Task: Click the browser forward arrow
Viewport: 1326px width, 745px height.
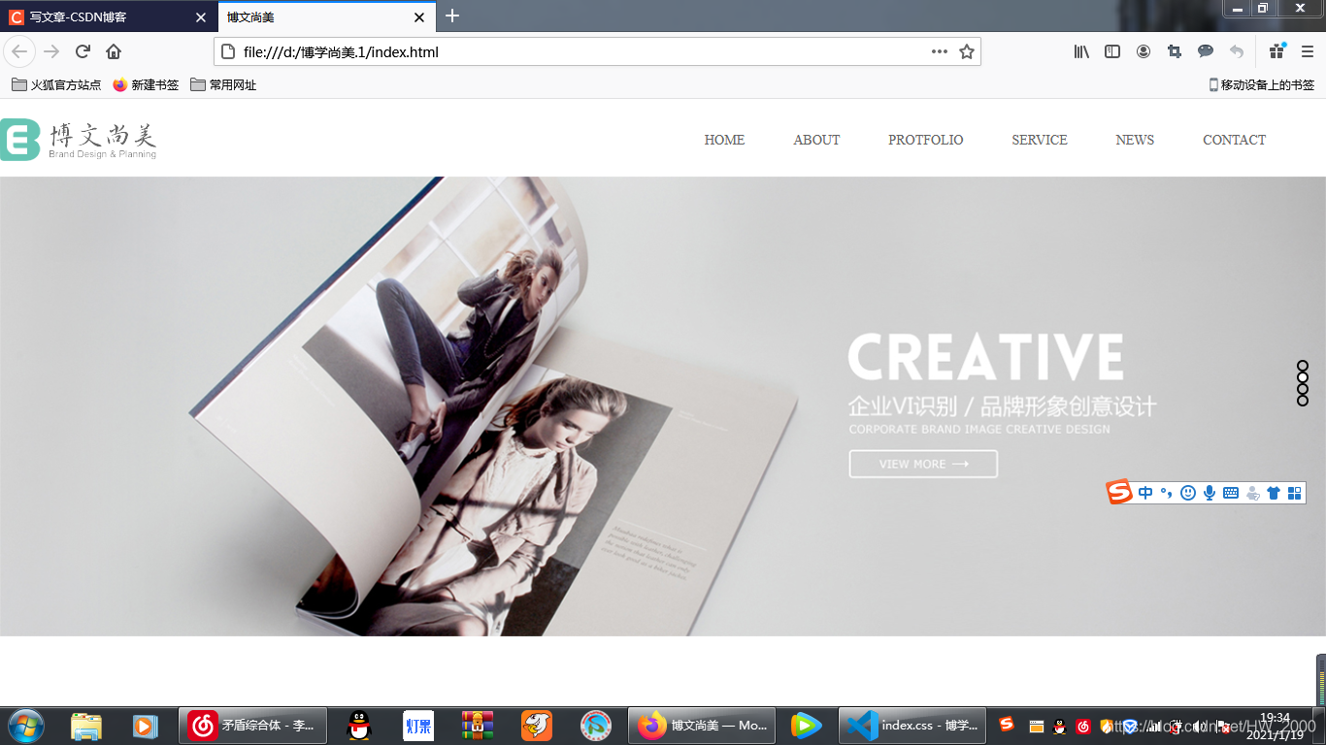Action: (51, 51)
